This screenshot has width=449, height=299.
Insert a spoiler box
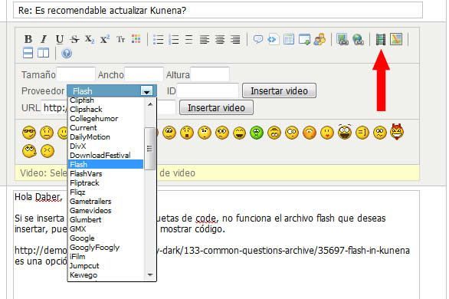click(304, 39)
